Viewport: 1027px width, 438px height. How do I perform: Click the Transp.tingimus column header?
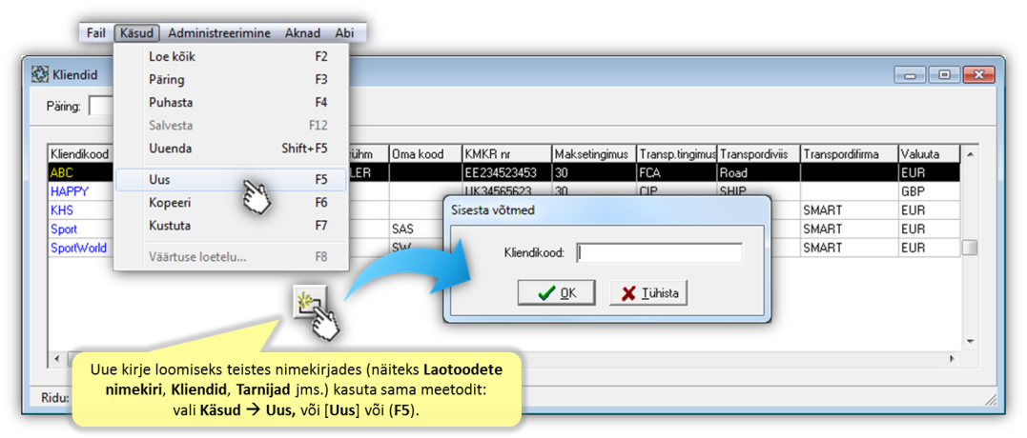coord(677,154)
